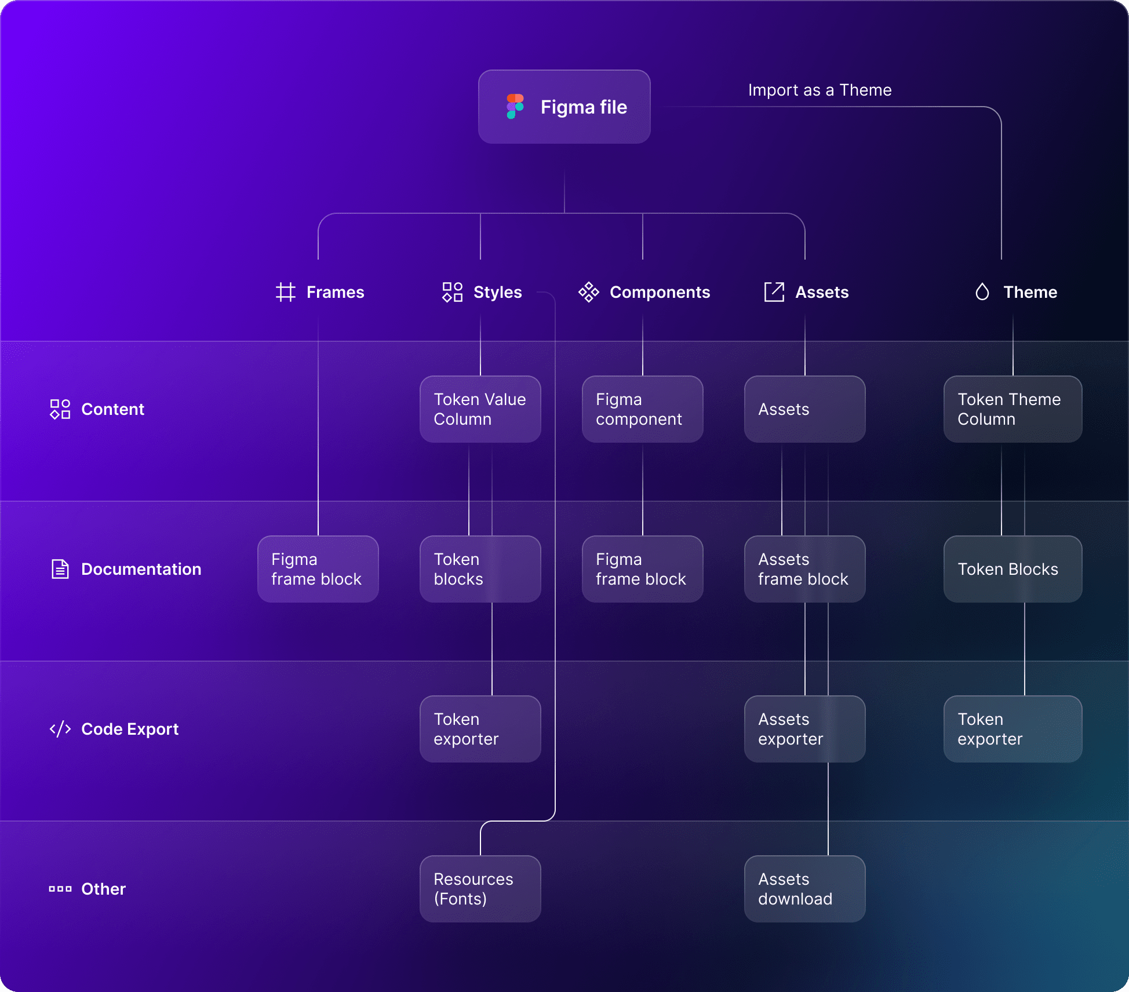Click the Other three-squares icon
This screenshot has height=992, width=1129.
coord(60,889)
